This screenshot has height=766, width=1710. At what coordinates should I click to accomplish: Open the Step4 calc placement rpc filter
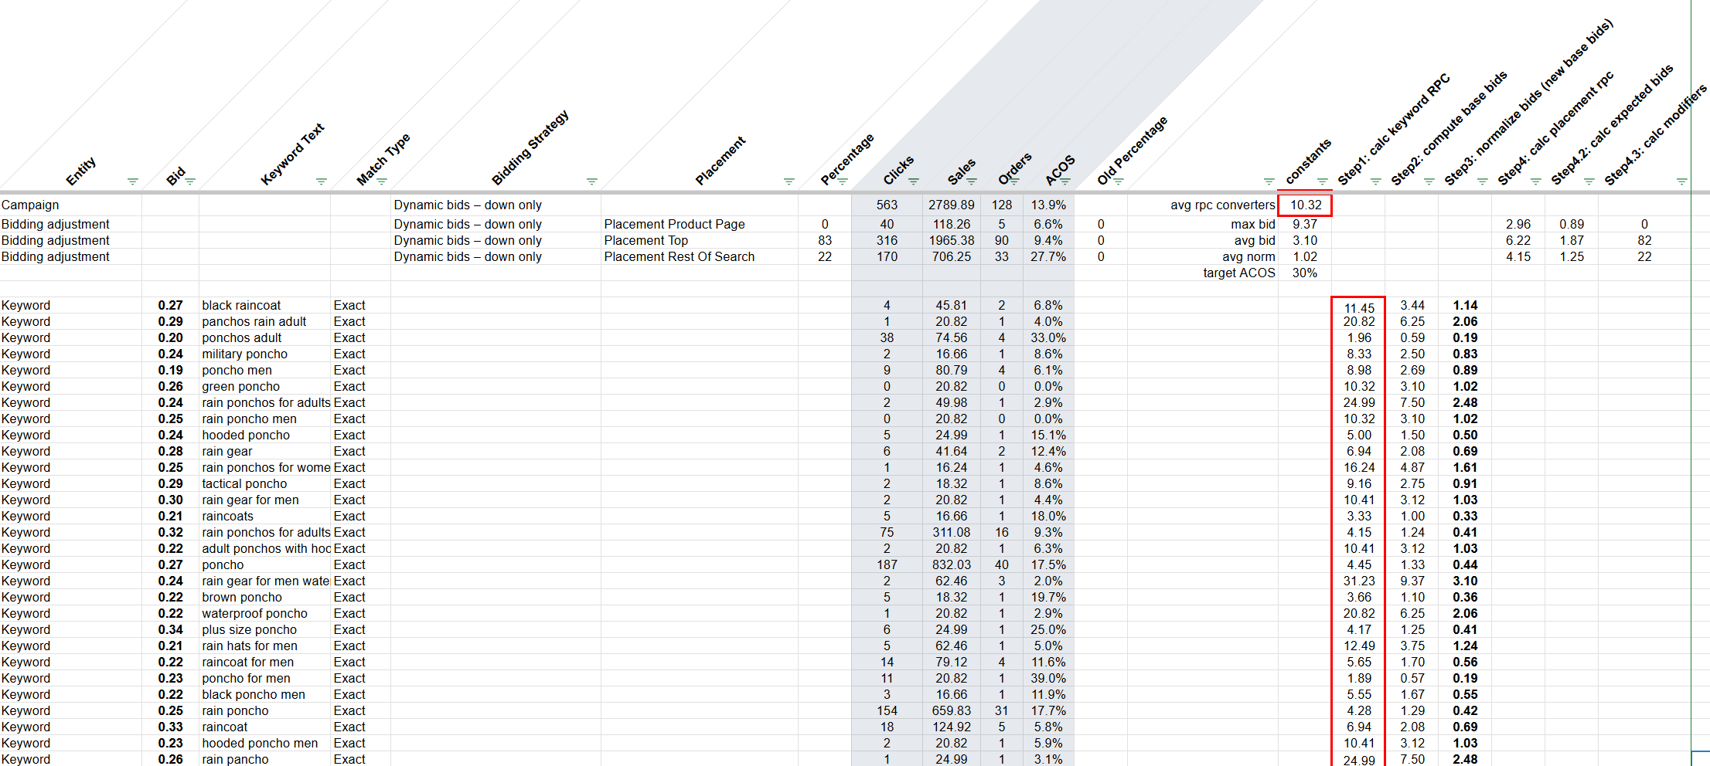1536,181
